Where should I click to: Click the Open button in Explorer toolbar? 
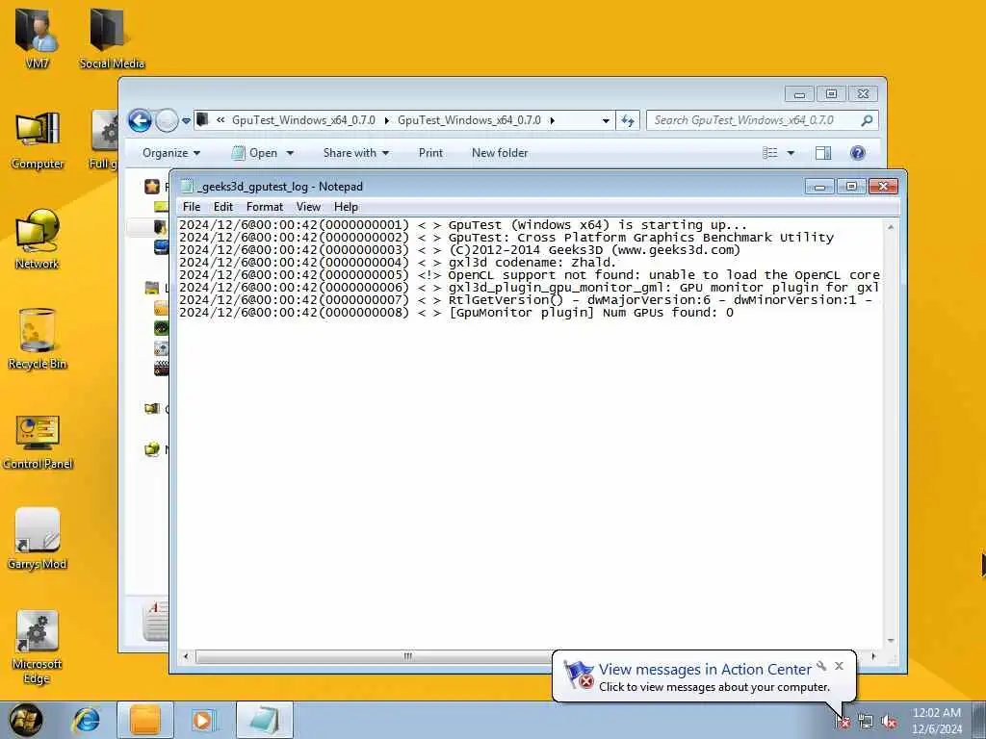click(x=255, y=153)
